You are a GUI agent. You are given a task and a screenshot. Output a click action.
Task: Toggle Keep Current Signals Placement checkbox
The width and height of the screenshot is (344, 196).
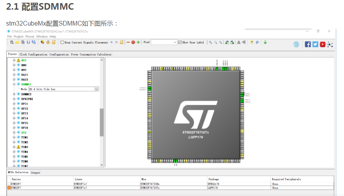[62, 42]
